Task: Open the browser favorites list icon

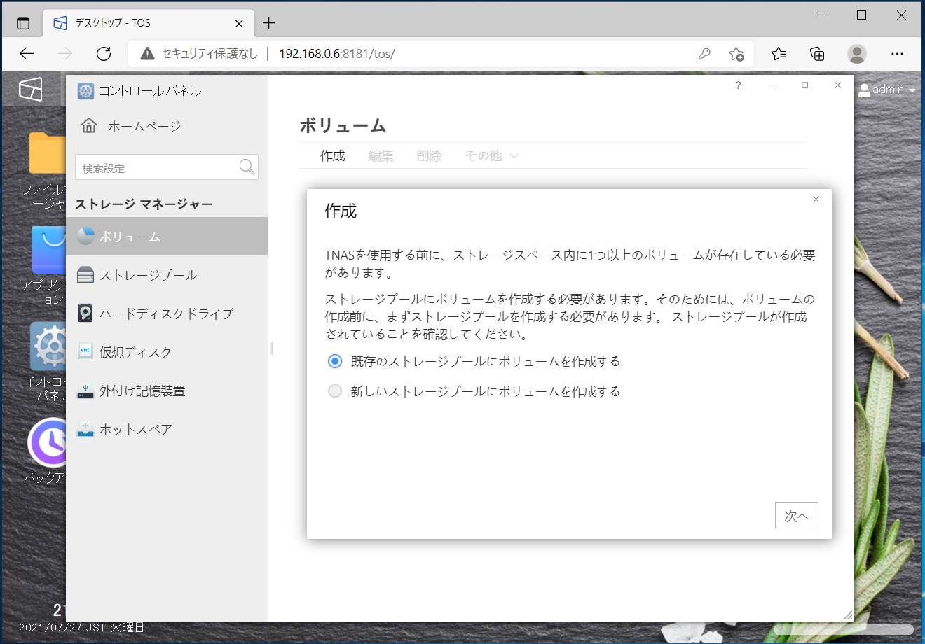Action: [779, 54]
